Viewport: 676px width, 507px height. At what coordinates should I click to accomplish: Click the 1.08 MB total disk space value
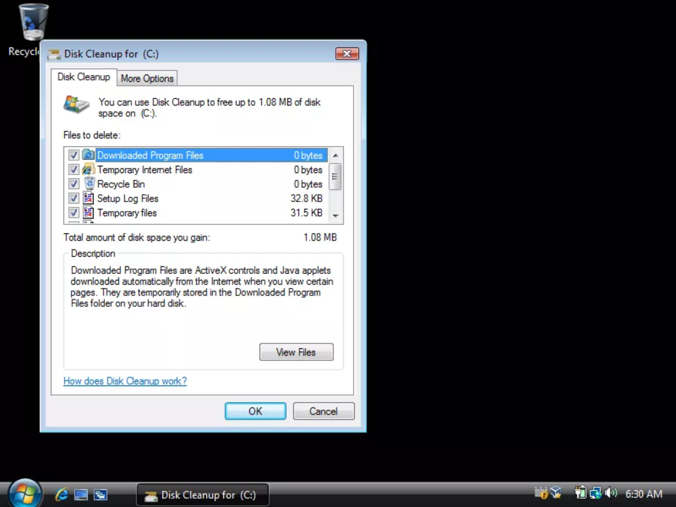pos(320,237)
